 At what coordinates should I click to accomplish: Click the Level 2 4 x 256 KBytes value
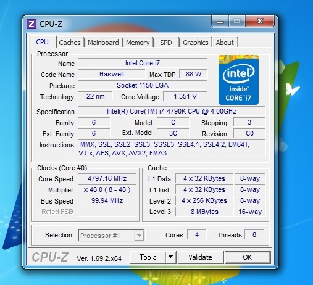pyautogui.click(x=204, y=200)
